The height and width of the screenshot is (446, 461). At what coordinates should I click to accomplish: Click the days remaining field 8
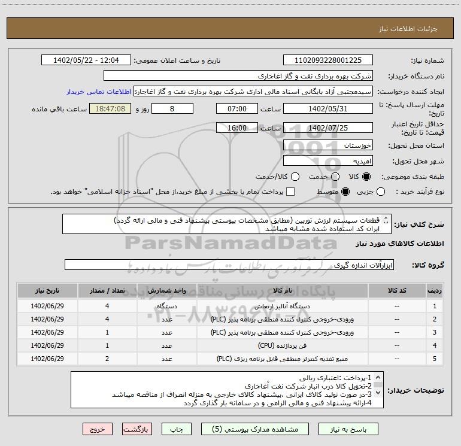pyautogui.click(x=172, y=108)
